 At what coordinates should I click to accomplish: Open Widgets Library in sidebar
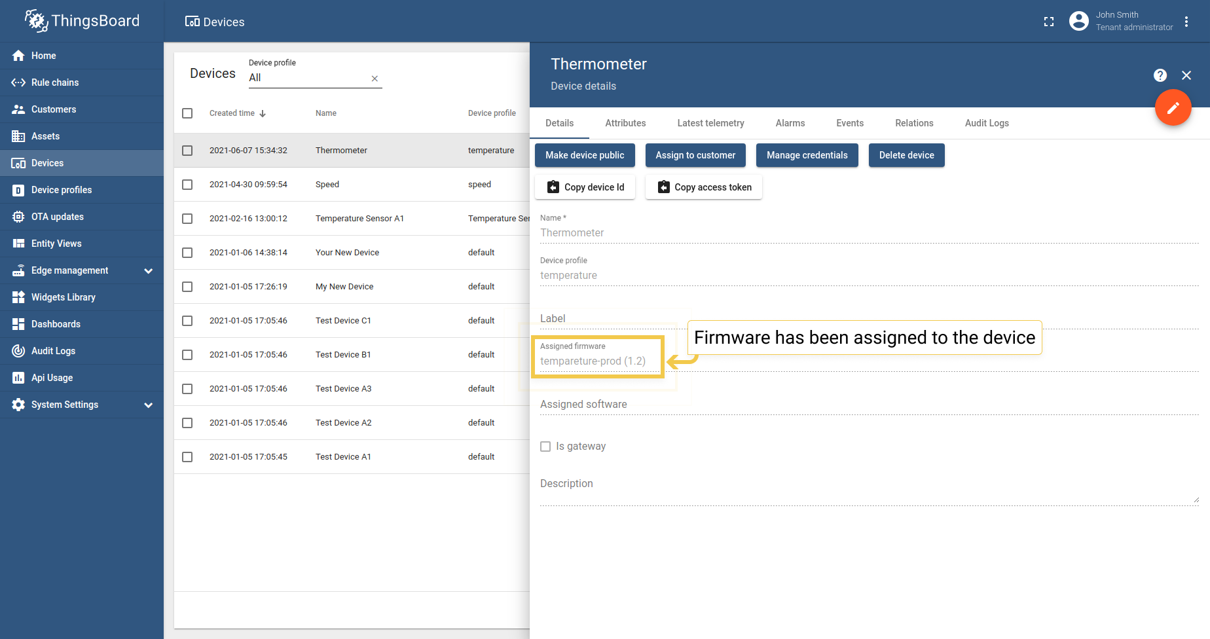tap(63, 297)
